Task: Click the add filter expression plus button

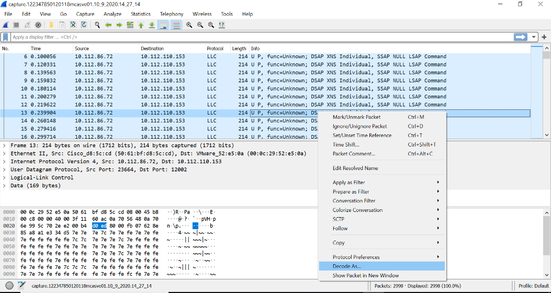Action: click(545, 37)
